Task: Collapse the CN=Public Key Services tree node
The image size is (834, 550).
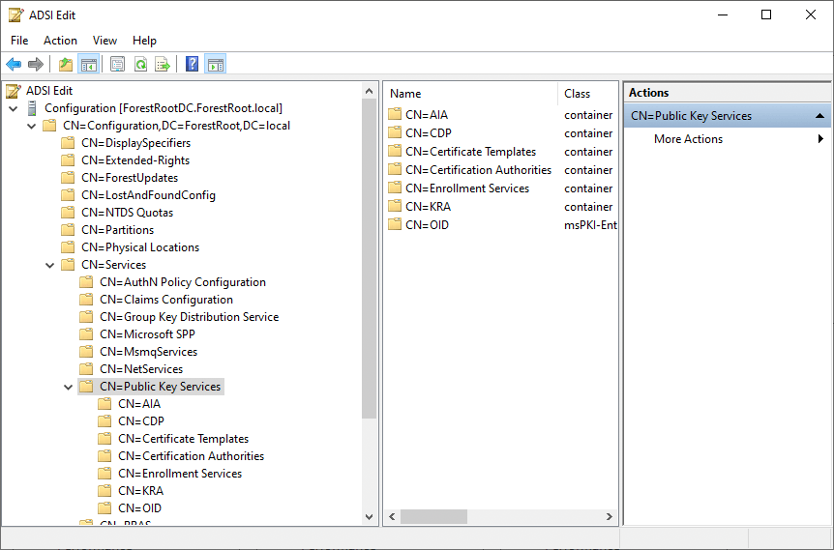Action: point(69,387)
